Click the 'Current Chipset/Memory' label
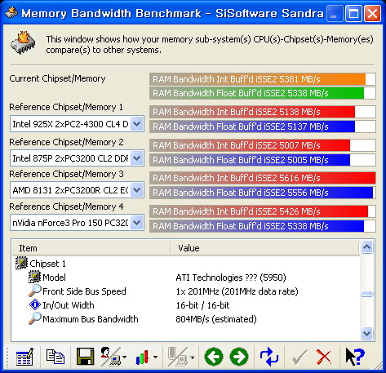The height and width of the screenshot is (373, 386). 57,78
